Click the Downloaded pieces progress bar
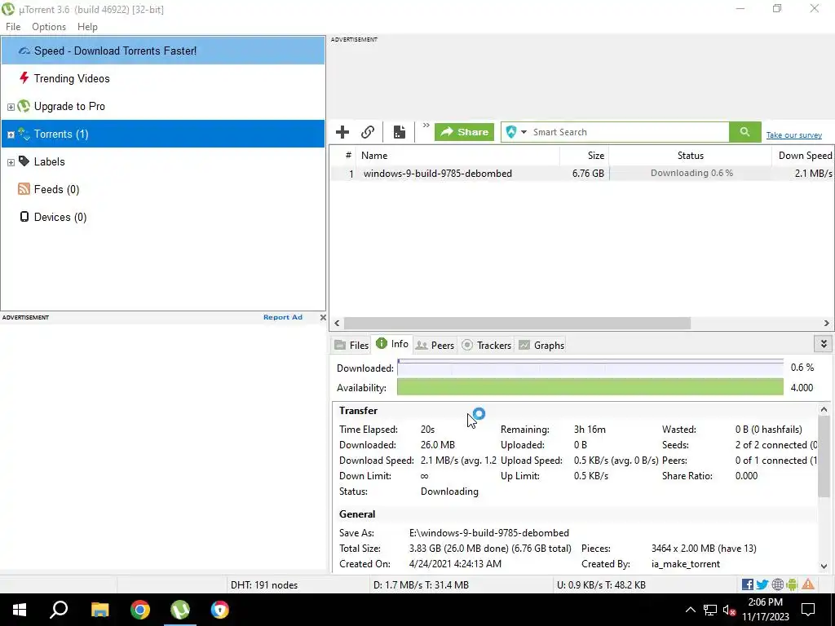The width and height of the screenshot is (835, 626). point(590,368)
